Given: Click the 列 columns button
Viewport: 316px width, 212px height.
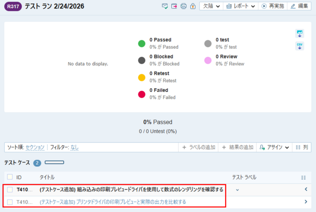Looking at the screenshot, I should pos(302,147).
